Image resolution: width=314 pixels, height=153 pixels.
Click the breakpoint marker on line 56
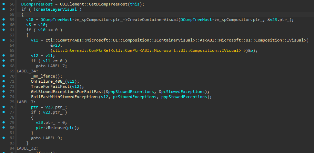[x=3, y=4]
